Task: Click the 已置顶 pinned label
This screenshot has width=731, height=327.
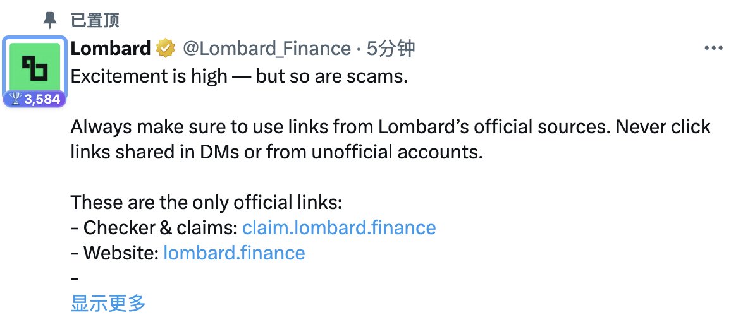Action: (95, 20)
